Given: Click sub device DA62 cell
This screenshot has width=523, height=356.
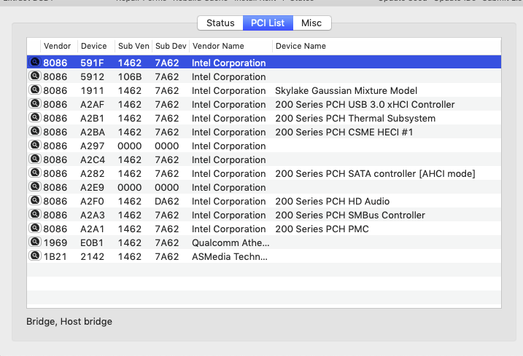Looking at the screenshot, I should click(167, 201).
